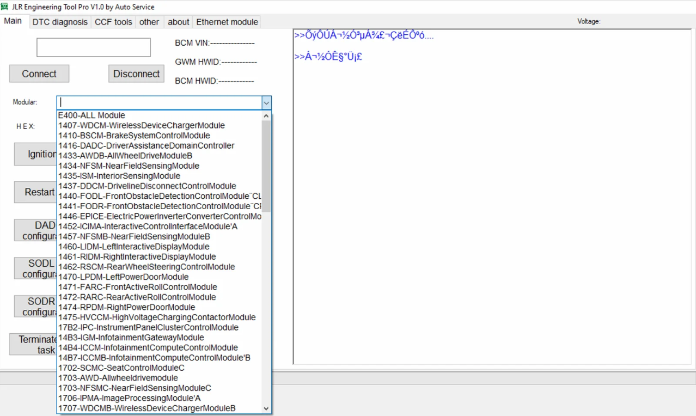The height and width of the screenshot is (416, 696).
Task: Select 1472-RARC-RearActiveRollControlModule
Action: click(x=159, y=297)
